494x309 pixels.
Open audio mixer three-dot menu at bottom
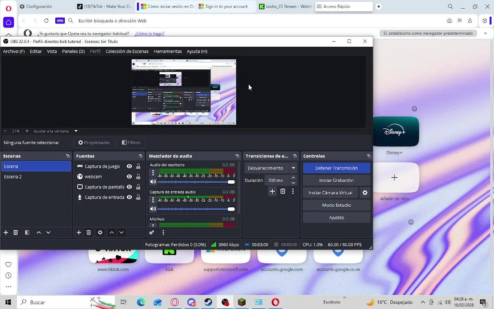[x=163, y=232]
